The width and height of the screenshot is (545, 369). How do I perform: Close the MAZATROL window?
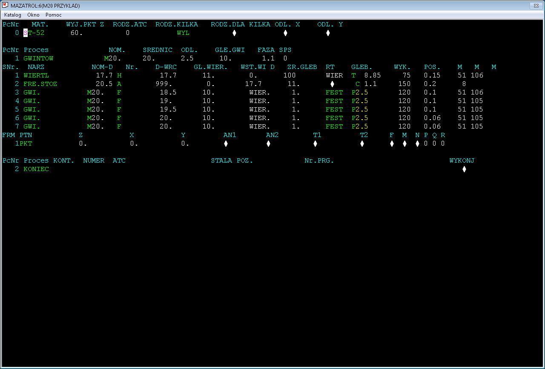coord(534,6)
